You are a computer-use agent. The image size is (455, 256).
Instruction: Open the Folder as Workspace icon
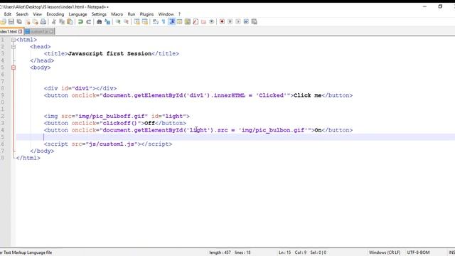(203, 22)
